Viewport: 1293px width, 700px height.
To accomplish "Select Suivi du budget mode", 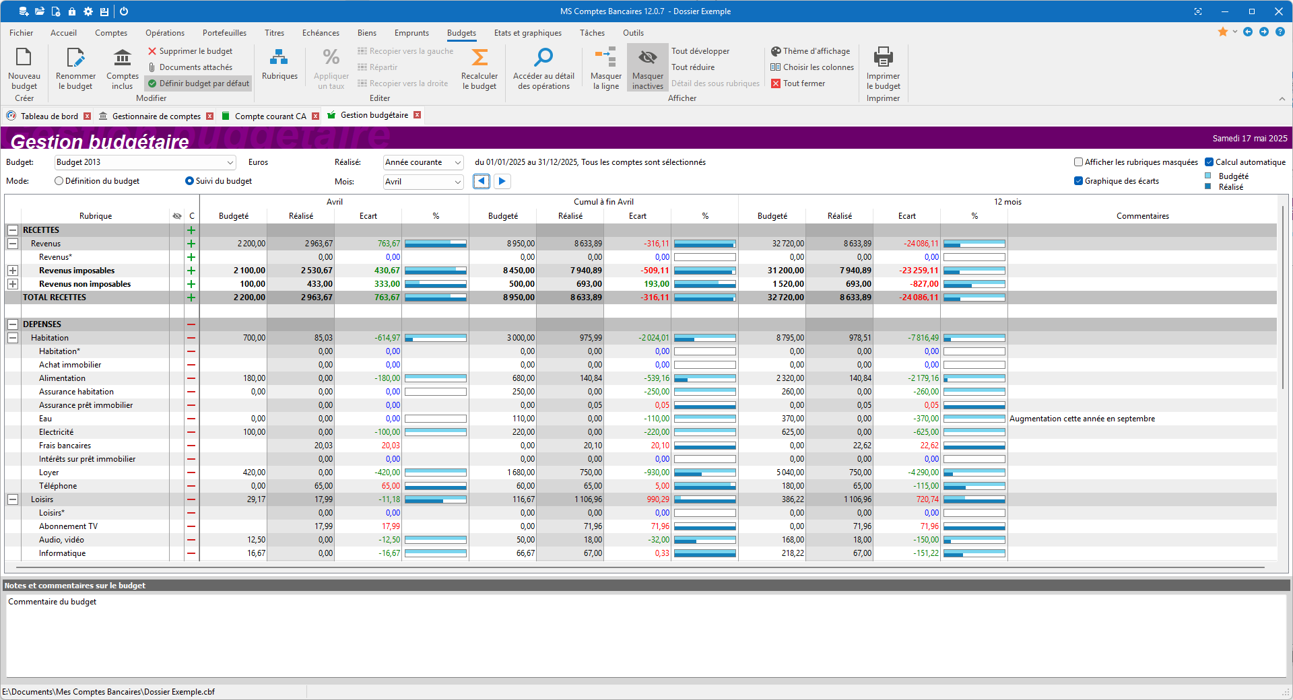I will tap(189, 181).
